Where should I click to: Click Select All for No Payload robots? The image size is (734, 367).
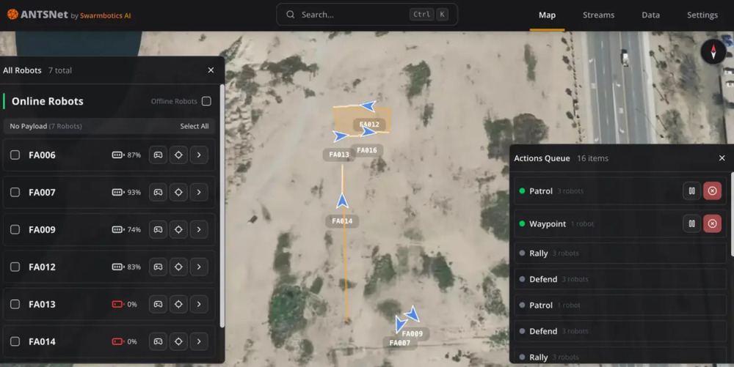(194, 126)
